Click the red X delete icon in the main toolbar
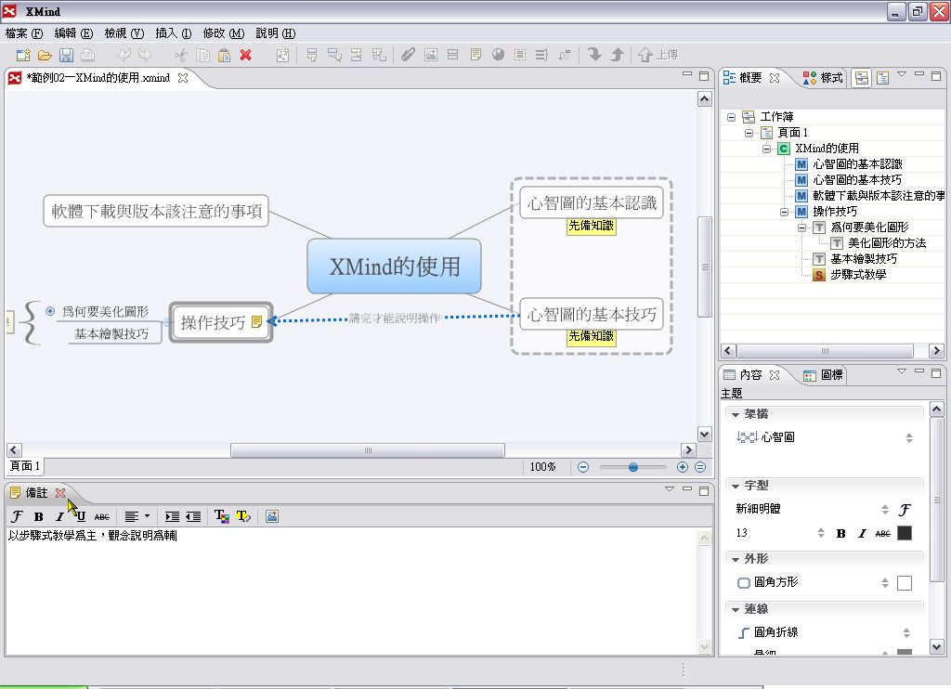Screen dimensions: 951x689 pyautogui.click(x=245, y=55)
